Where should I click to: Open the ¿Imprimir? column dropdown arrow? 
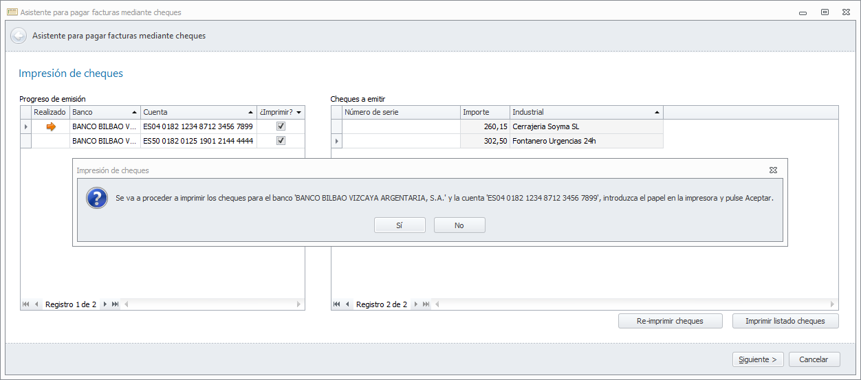coord(299,112)
